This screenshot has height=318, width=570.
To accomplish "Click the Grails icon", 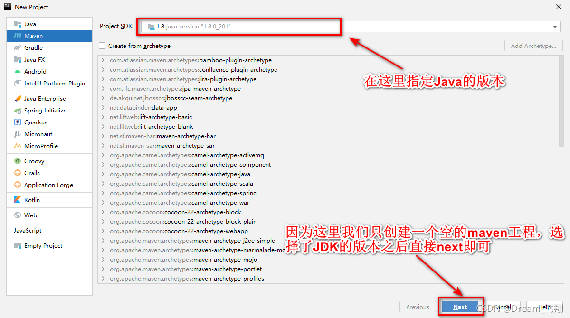I will tap(18, 173).
